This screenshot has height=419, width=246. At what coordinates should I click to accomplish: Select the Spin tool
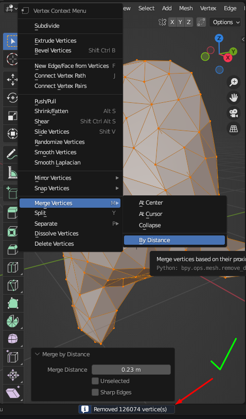[x=12, y=321]
